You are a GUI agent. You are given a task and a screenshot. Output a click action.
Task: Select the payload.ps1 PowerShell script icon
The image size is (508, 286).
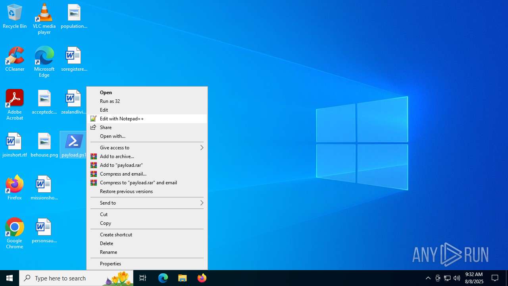pyautogui.click(x=73, y=145)
